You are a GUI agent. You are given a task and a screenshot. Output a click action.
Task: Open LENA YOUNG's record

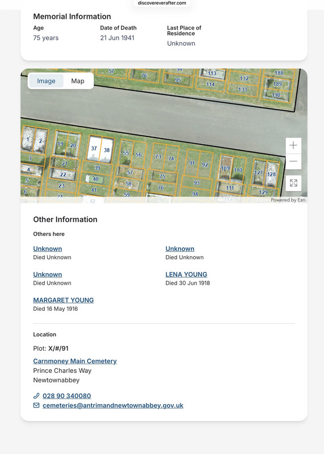[x=186, y=274]
